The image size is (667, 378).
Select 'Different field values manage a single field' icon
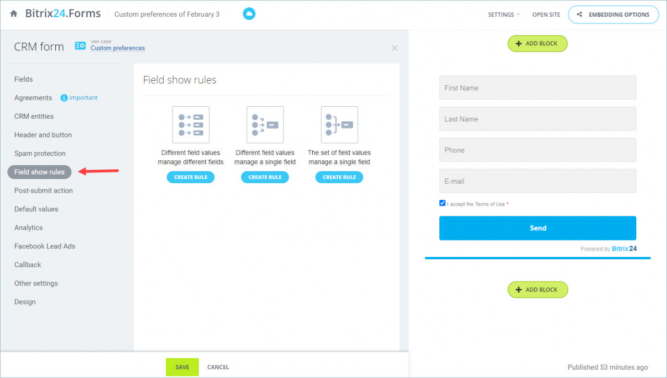pos(265,125)
